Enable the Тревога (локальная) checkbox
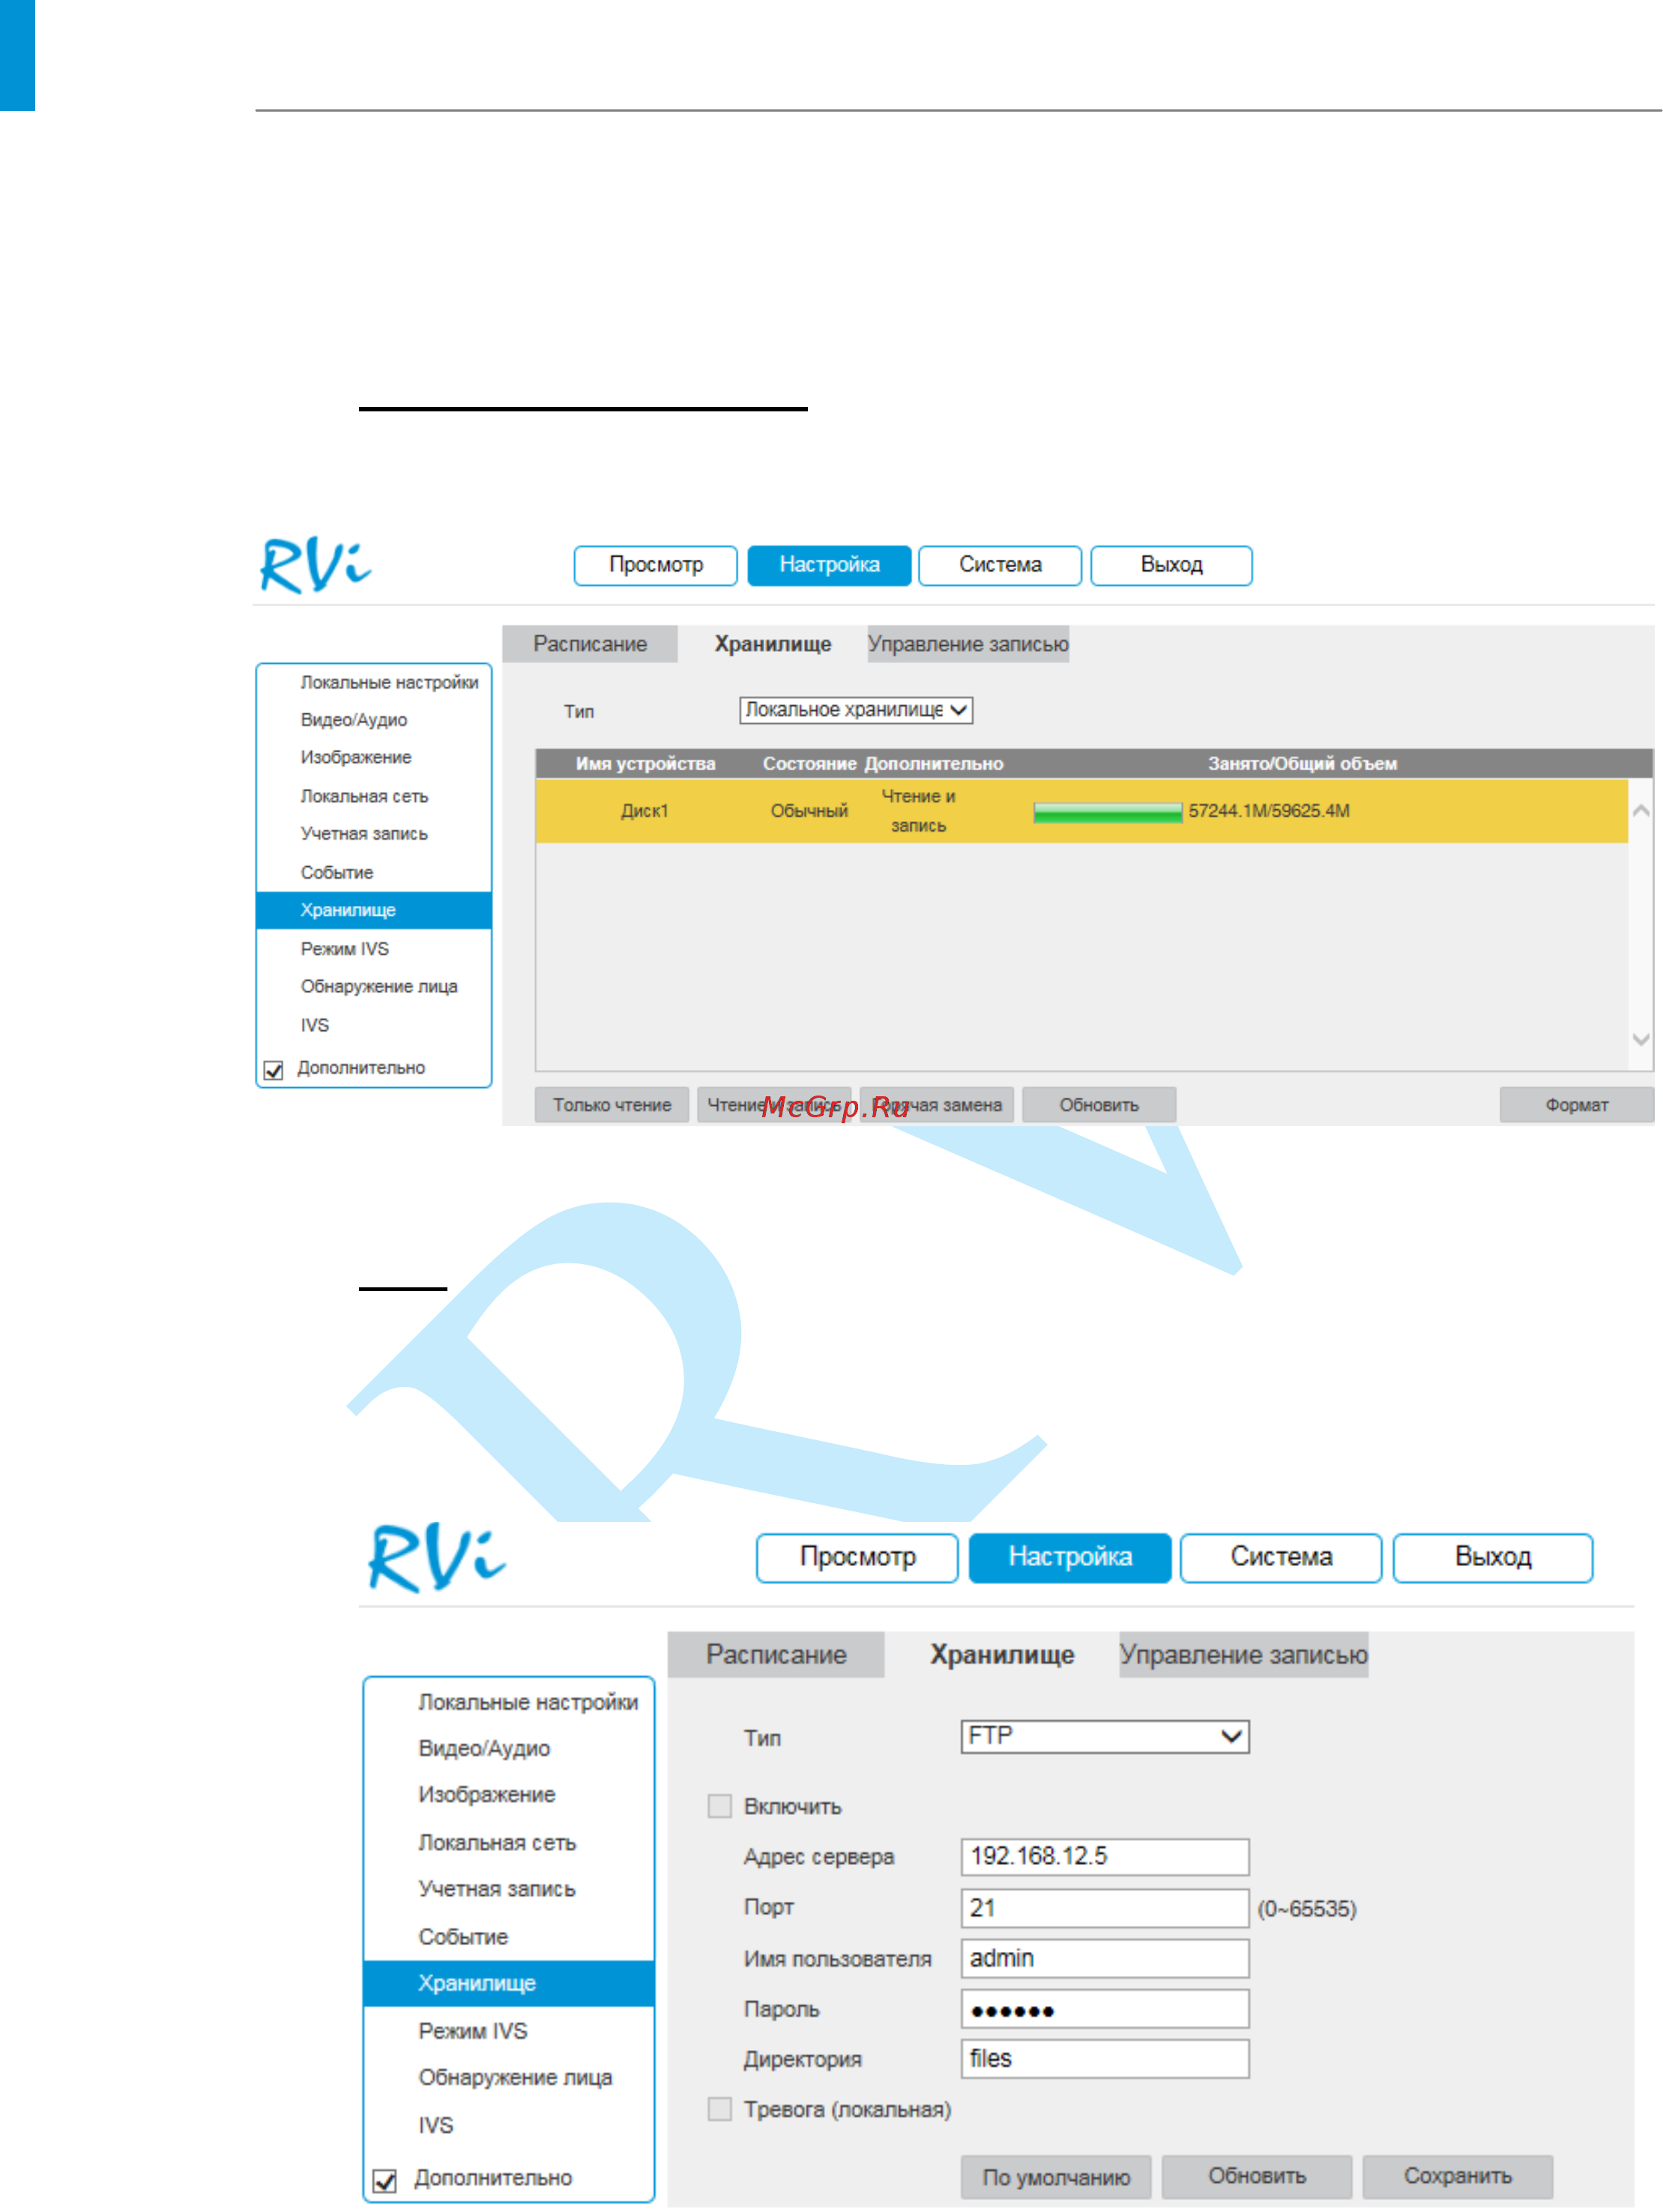1663x2212 pixels. 719,2110
